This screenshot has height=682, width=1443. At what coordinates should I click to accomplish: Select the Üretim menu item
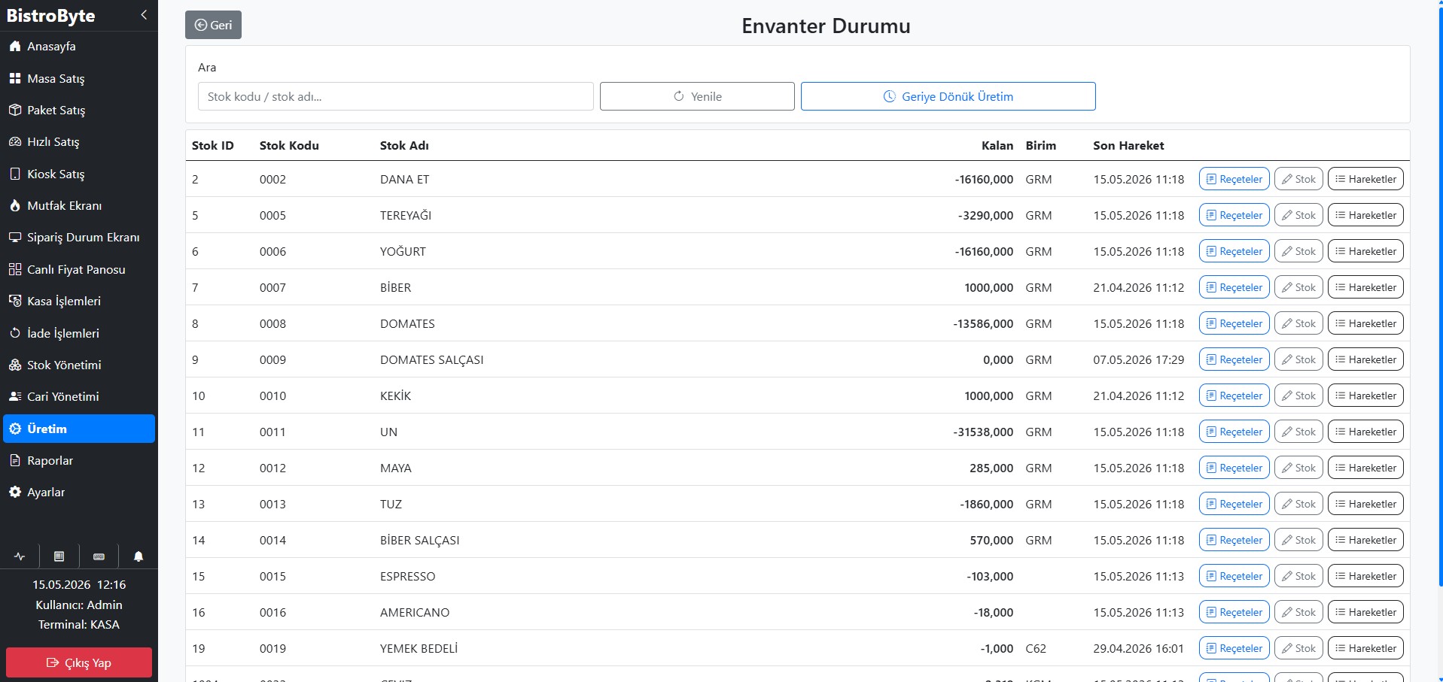point(79,429)
